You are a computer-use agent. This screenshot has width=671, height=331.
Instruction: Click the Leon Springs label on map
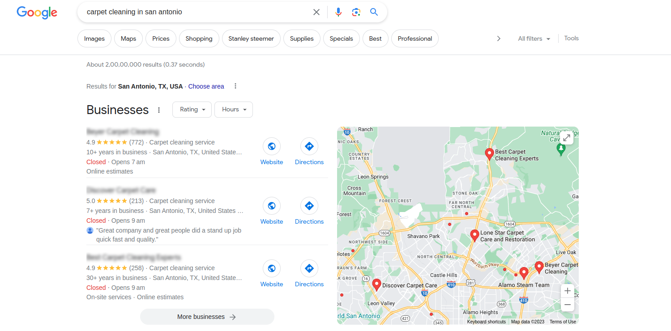coord(373,177)
